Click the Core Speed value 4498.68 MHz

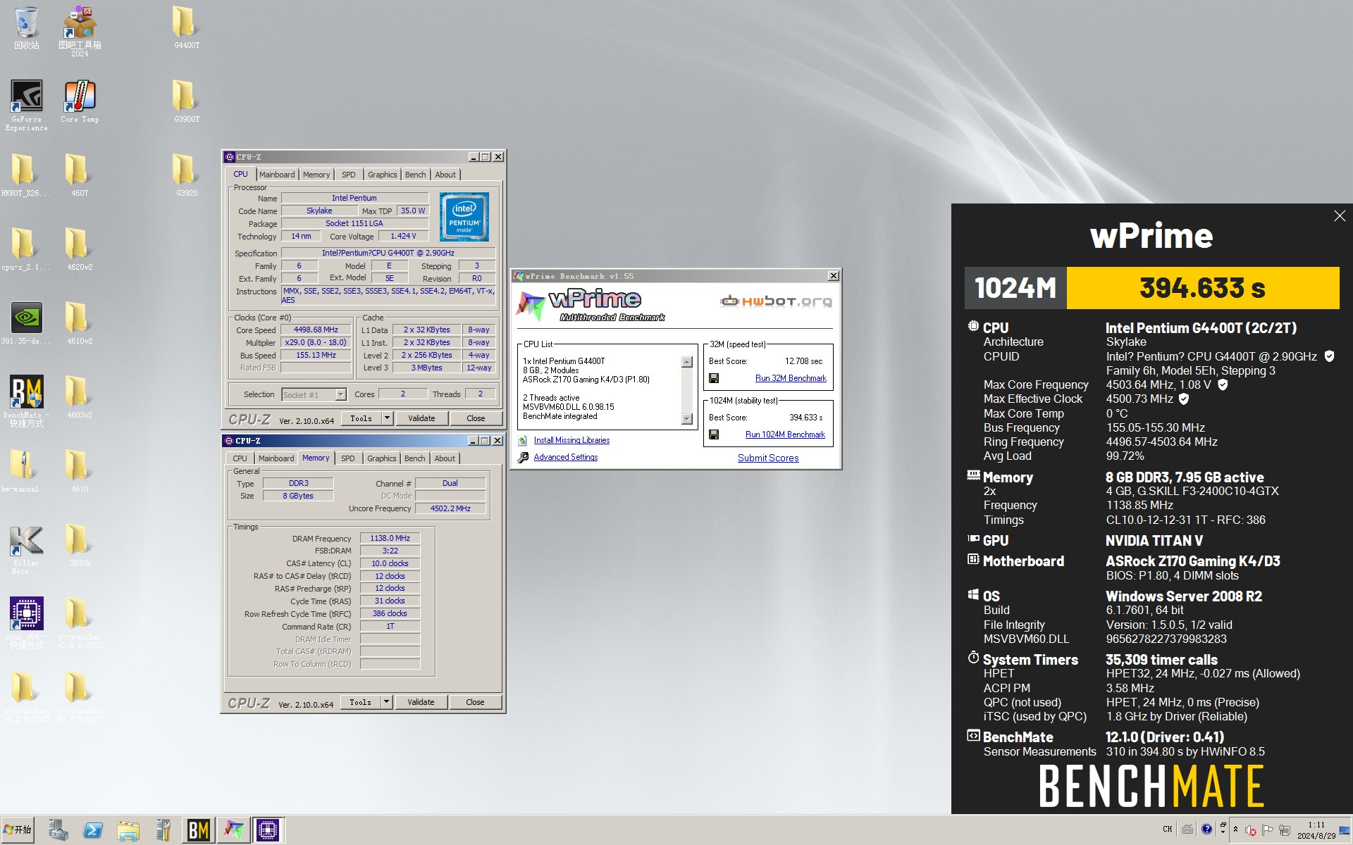pyautogui.click(x=316, y=330)
